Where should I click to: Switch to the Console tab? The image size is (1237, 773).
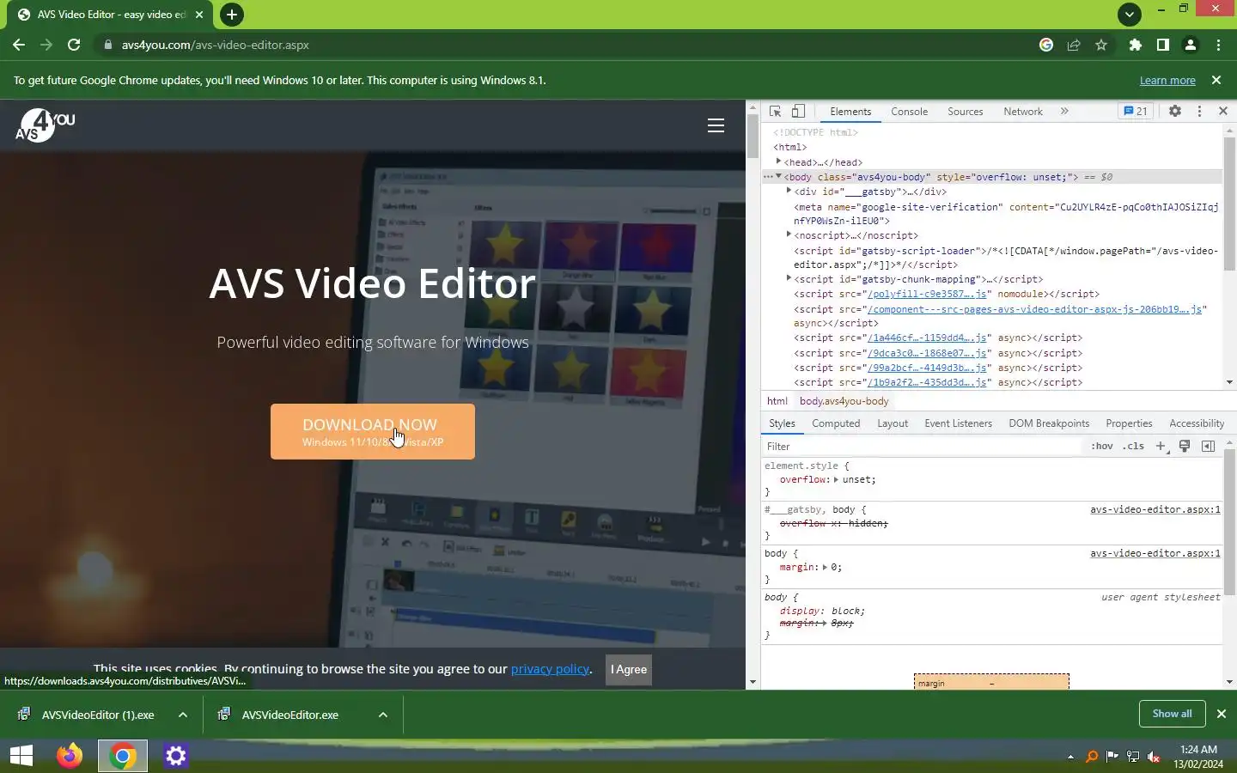(909, 112)
